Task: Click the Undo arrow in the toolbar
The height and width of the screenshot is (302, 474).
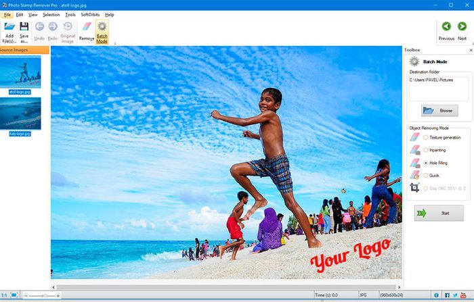Action: pyautogui.click(x=39, y=26)
